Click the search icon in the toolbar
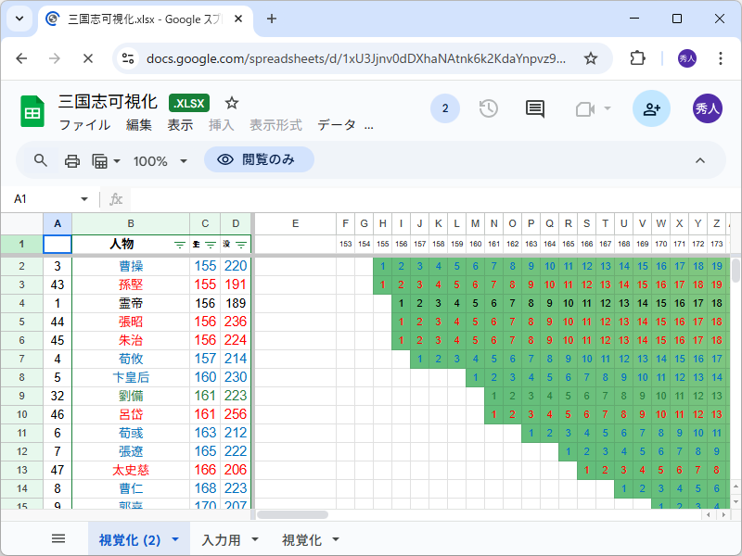Viewport: 742px width, 556px height. [x=38, y=159]
